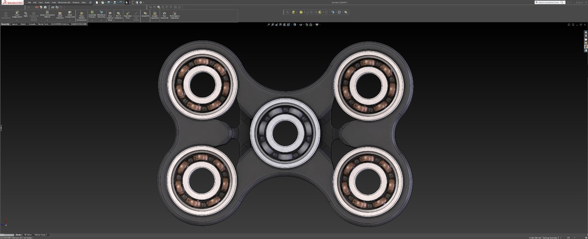Switch to the Evaluate tab
The height and width of the screenshot is (239, 588).
click(x=32, y=24)
